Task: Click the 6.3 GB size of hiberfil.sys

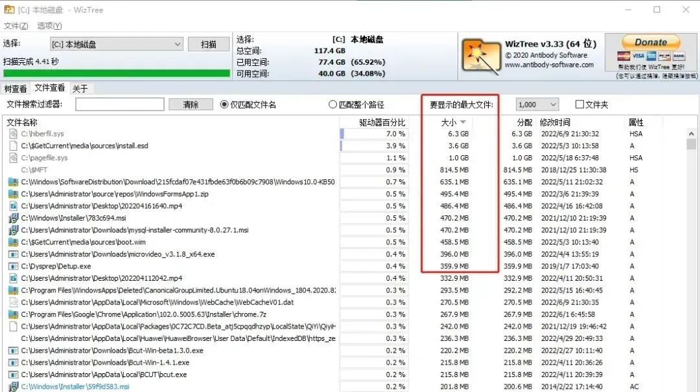Action: (x=458, y=134)
